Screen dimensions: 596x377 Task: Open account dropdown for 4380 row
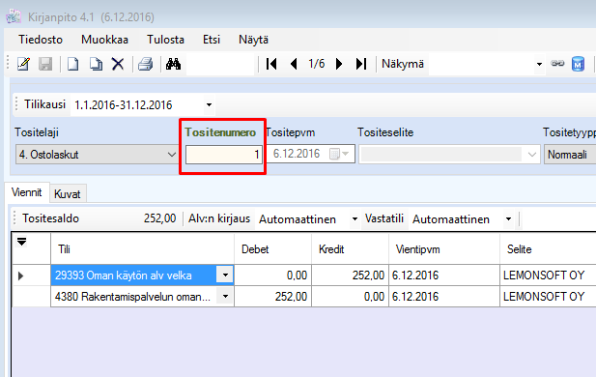[225, 296]
